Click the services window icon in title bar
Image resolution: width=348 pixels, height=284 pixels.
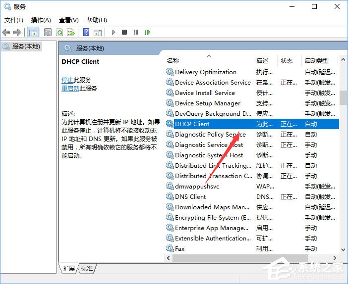coord(7,6)
